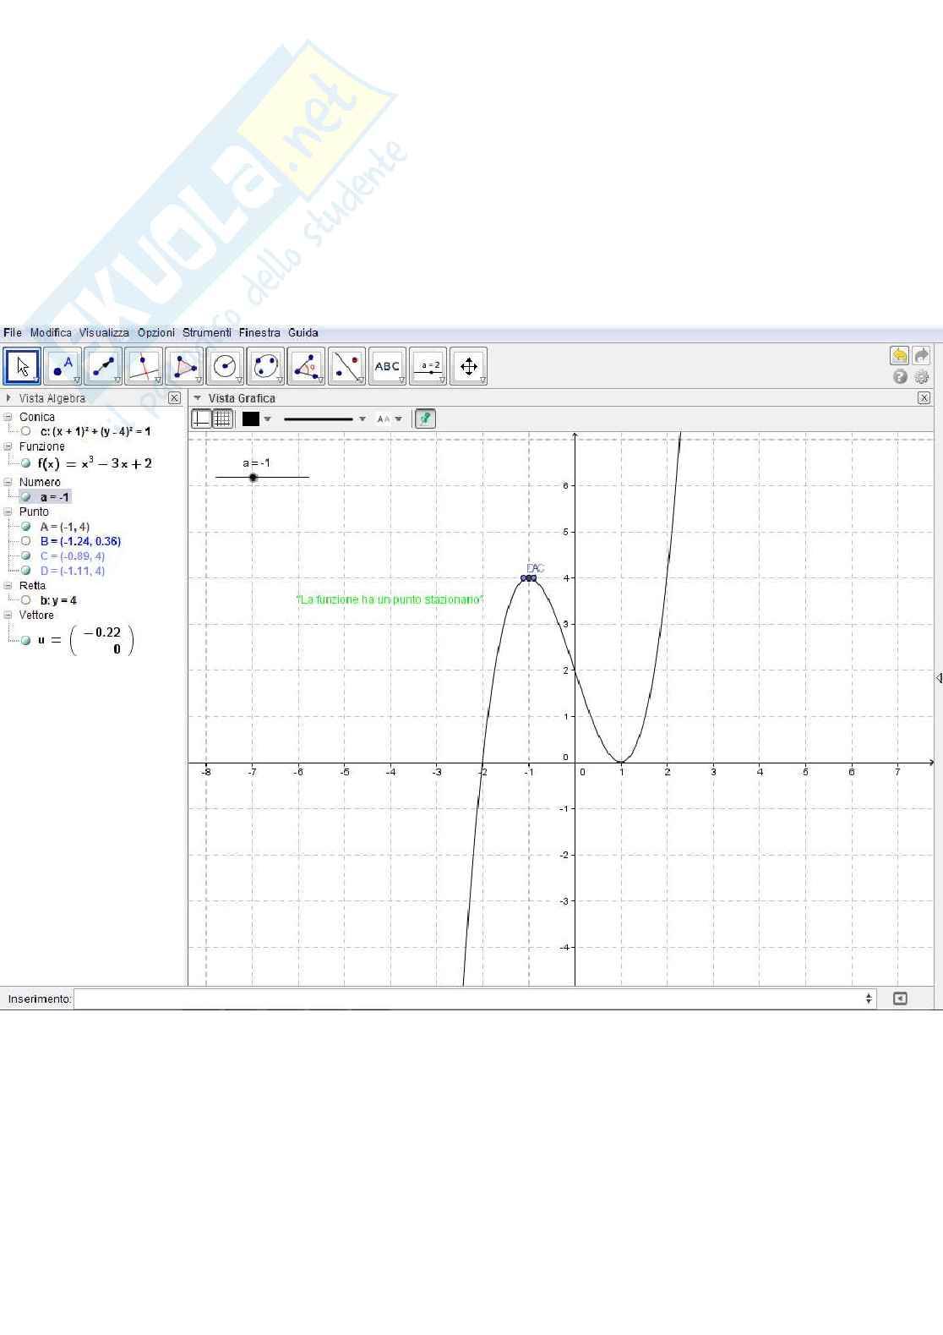Screen dimensions: 943x1335
Task: Collapse the Punto group in Algebra view
Action: (x=8, y=512)
